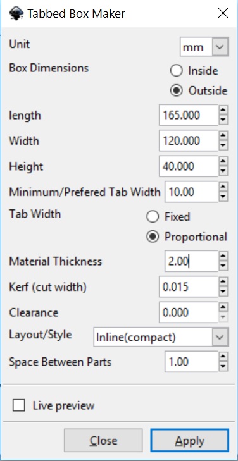Increase Clearance value up arrow
The width and height of the screenshot is (238, 461).
tap(223, 307)
